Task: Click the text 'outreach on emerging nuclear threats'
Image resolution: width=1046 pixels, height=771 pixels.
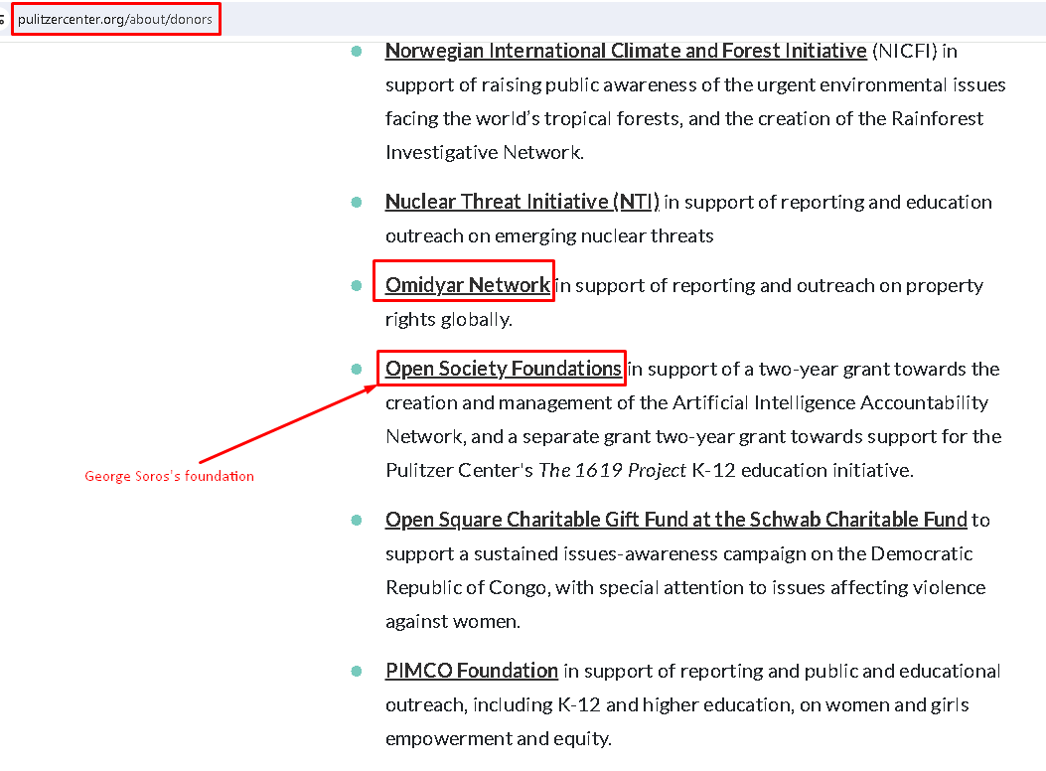Action: pyautogui.click(x=549, y=236)
